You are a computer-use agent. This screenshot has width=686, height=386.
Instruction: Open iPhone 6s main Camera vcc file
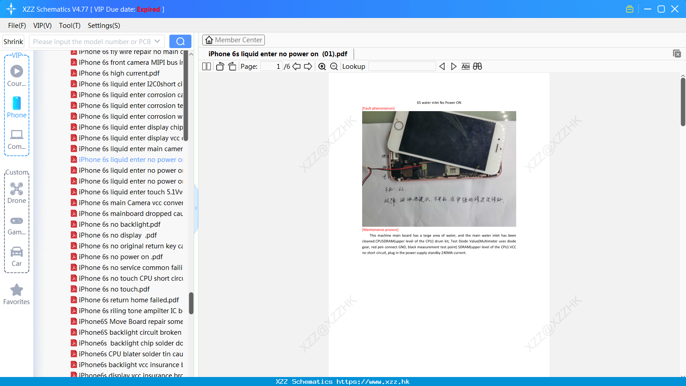127,203
